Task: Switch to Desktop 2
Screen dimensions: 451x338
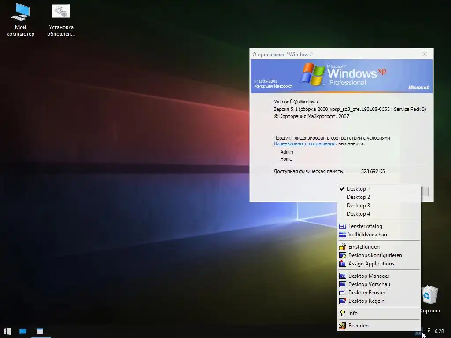Action: coord(379,197)
